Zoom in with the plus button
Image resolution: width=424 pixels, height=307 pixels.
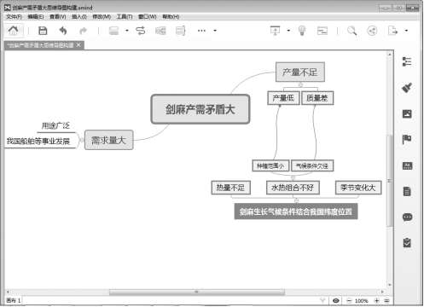(x=377, y=300)
